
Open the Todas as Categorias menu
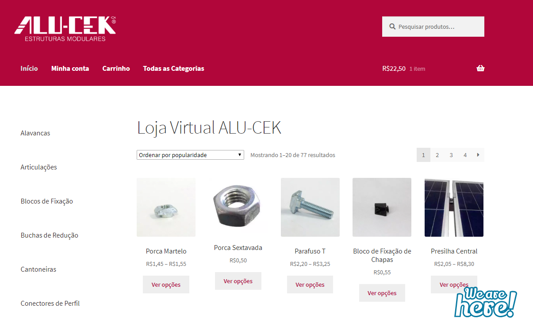click(x=173, y=69)
